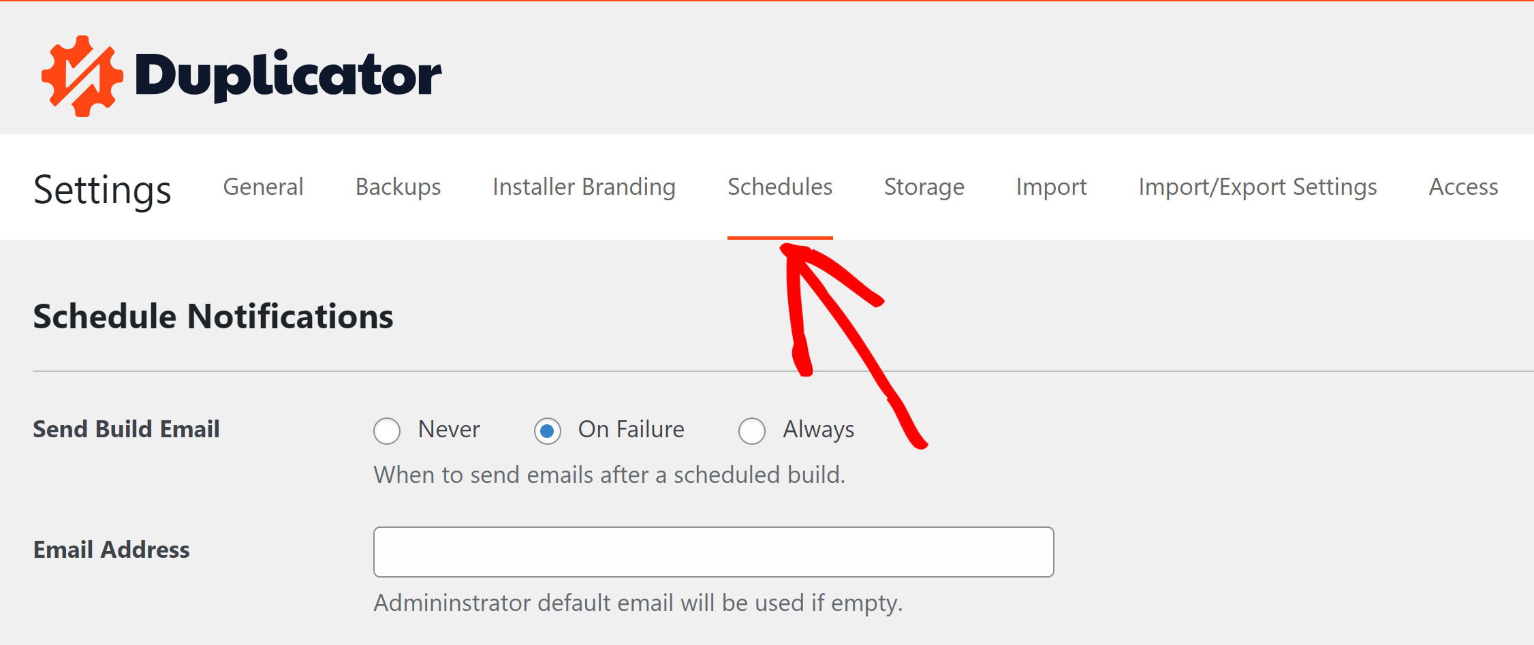Click the On Failure label

click(631, 429)
